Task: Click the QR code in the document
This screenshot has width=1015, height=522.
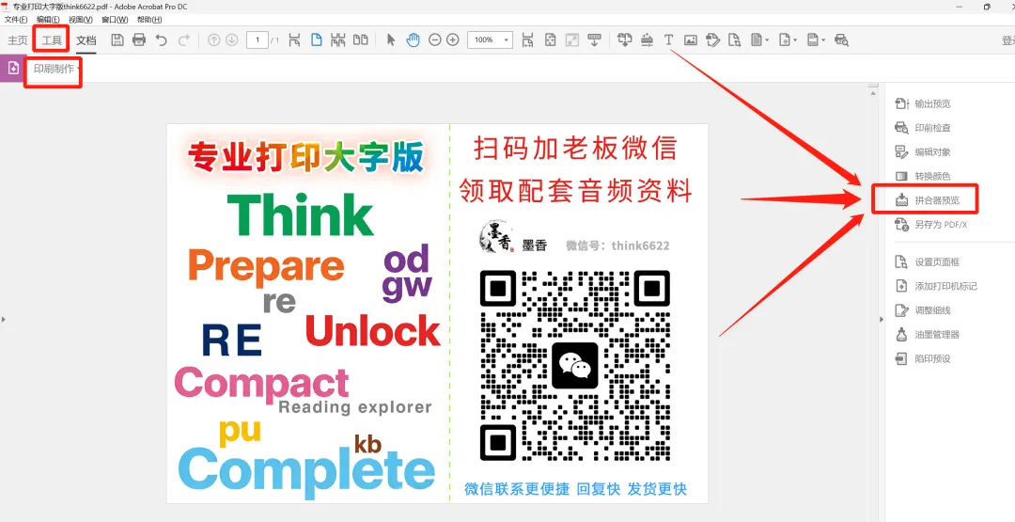Action: click(x=575, y=366)
